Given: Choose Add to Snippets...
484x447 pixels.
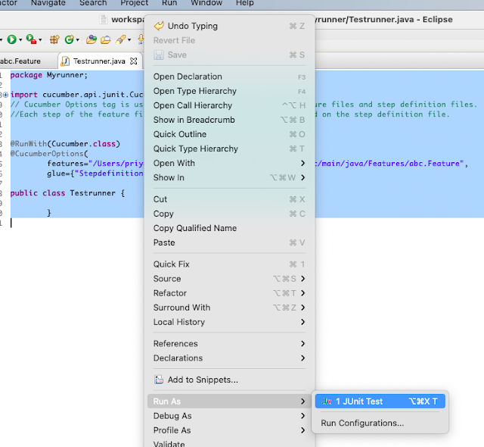Looking at the screenshot, I should (229, 380).
